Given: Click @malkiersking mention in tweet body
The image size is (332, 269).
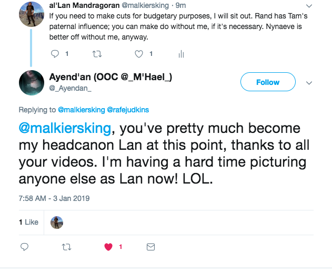Looking at the screenshot, I should (x=65, y=129).
